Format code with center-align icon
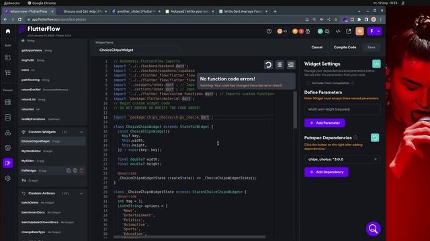Screen dimensions: 430x241 (279, 65)
